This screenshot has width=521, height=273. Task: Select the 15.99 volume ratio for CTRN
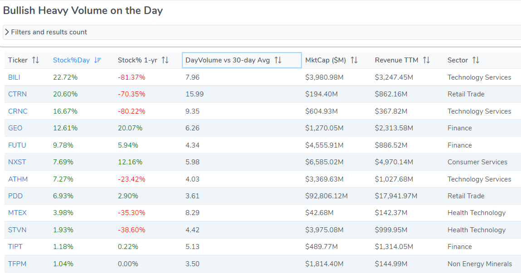pyautogui.click(x=195, y=94)
